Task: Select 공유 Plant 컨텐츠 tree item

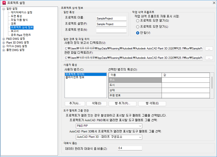Action: (x=21, y=35)
